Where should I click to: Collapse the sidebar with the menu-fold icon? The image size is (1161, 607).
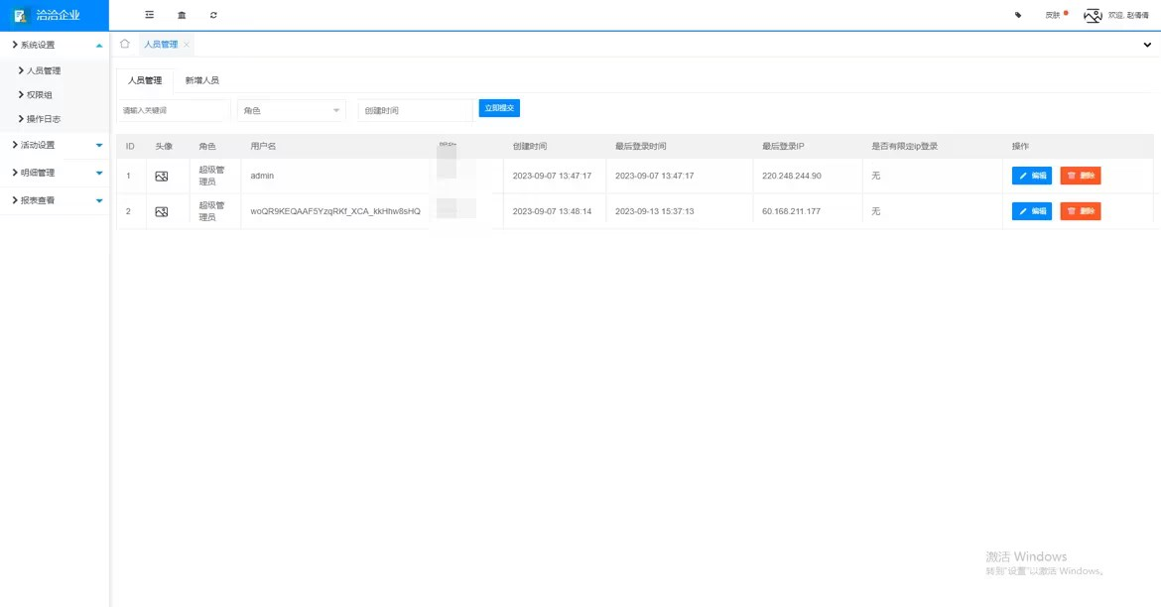[x=149, y=15]
